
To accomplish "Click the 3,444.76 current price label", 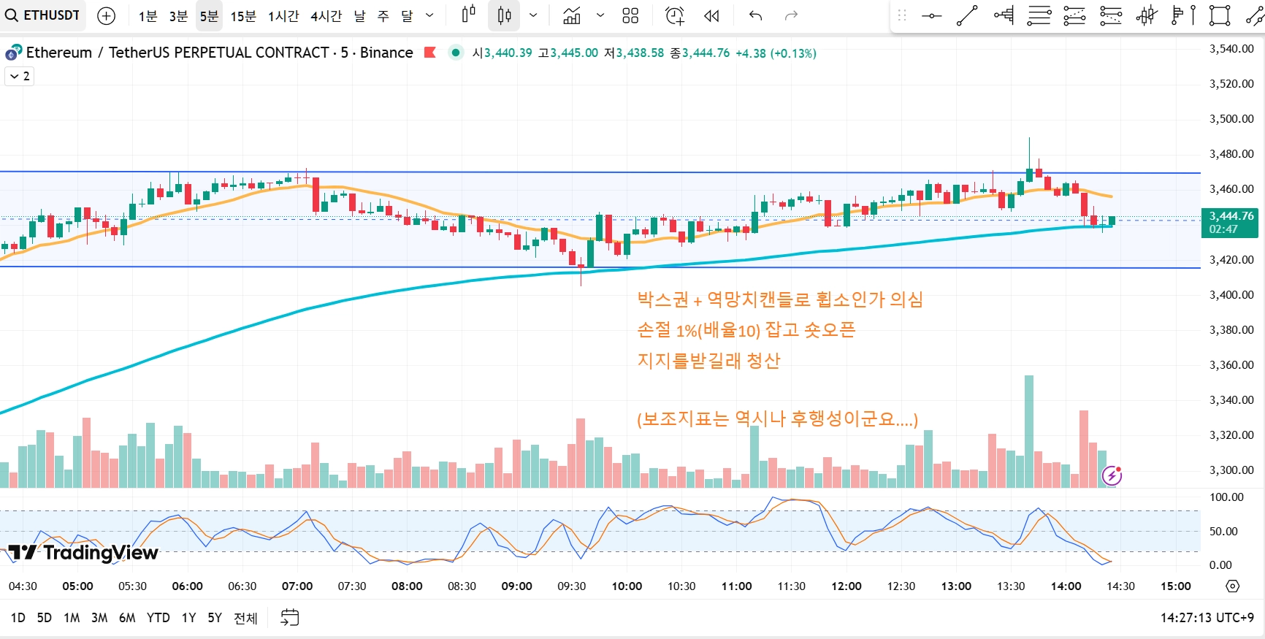I will [1230, 222].
